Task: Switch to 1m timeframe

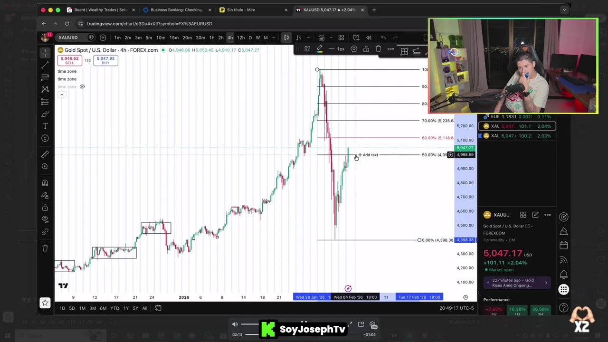Action: pos(117,38)
